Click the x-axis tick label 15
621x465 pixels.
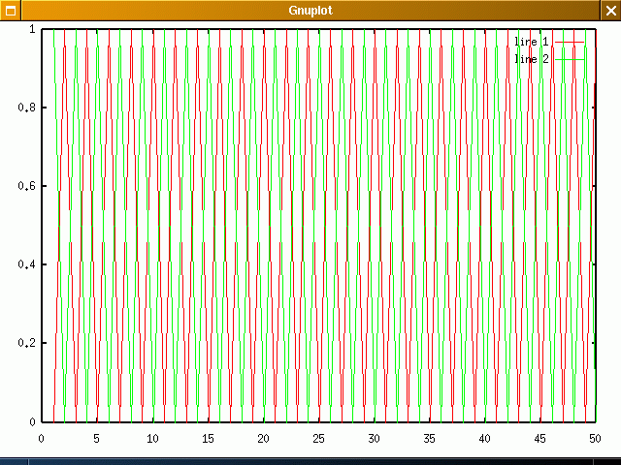click(x=207, y=438)
